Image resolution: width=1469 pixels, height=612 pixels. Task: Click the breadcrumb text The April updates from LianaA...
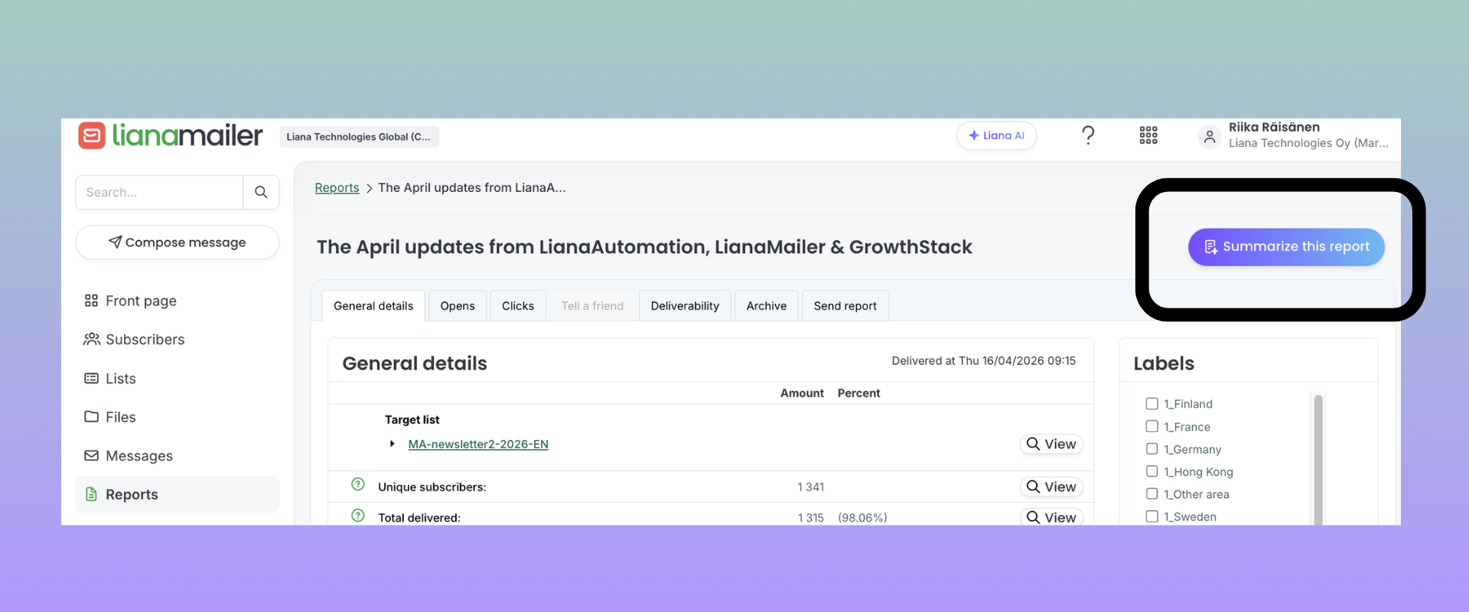(x=472, y=187)
